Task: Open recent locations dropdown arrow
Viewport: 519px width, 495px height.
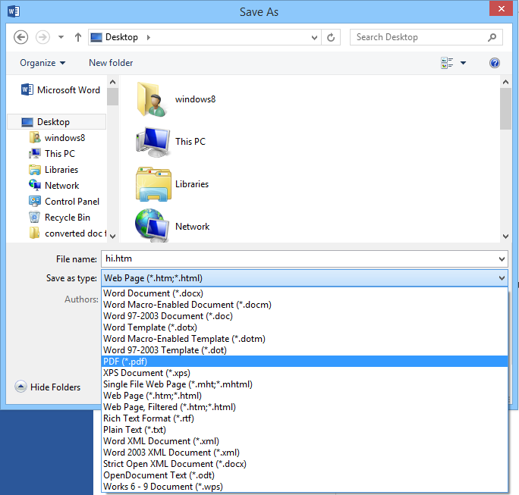Action: coord(61,37)
